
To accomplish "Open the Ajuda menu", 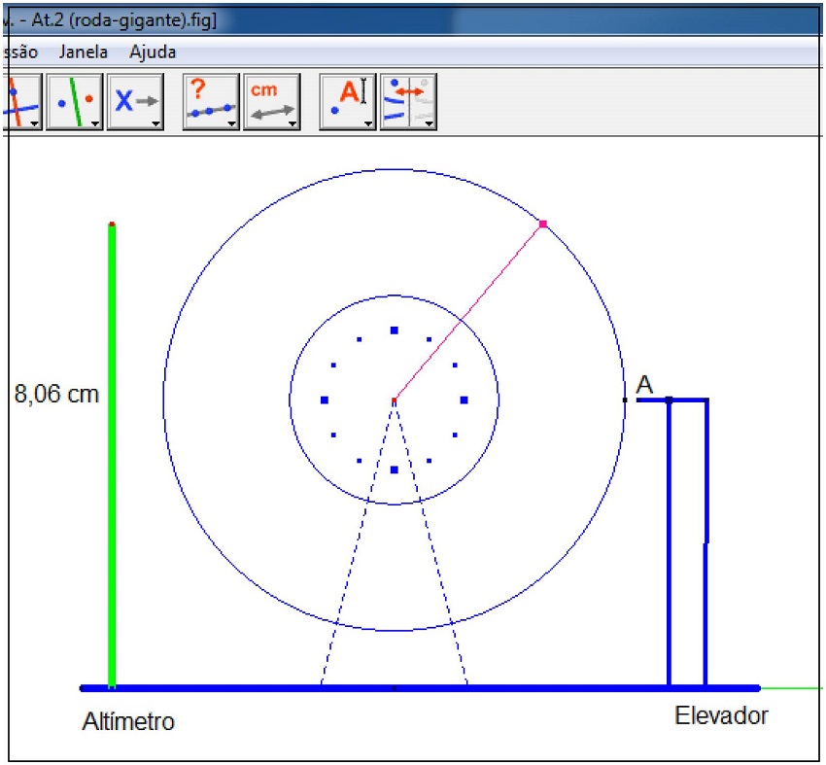I will [143, 52].
